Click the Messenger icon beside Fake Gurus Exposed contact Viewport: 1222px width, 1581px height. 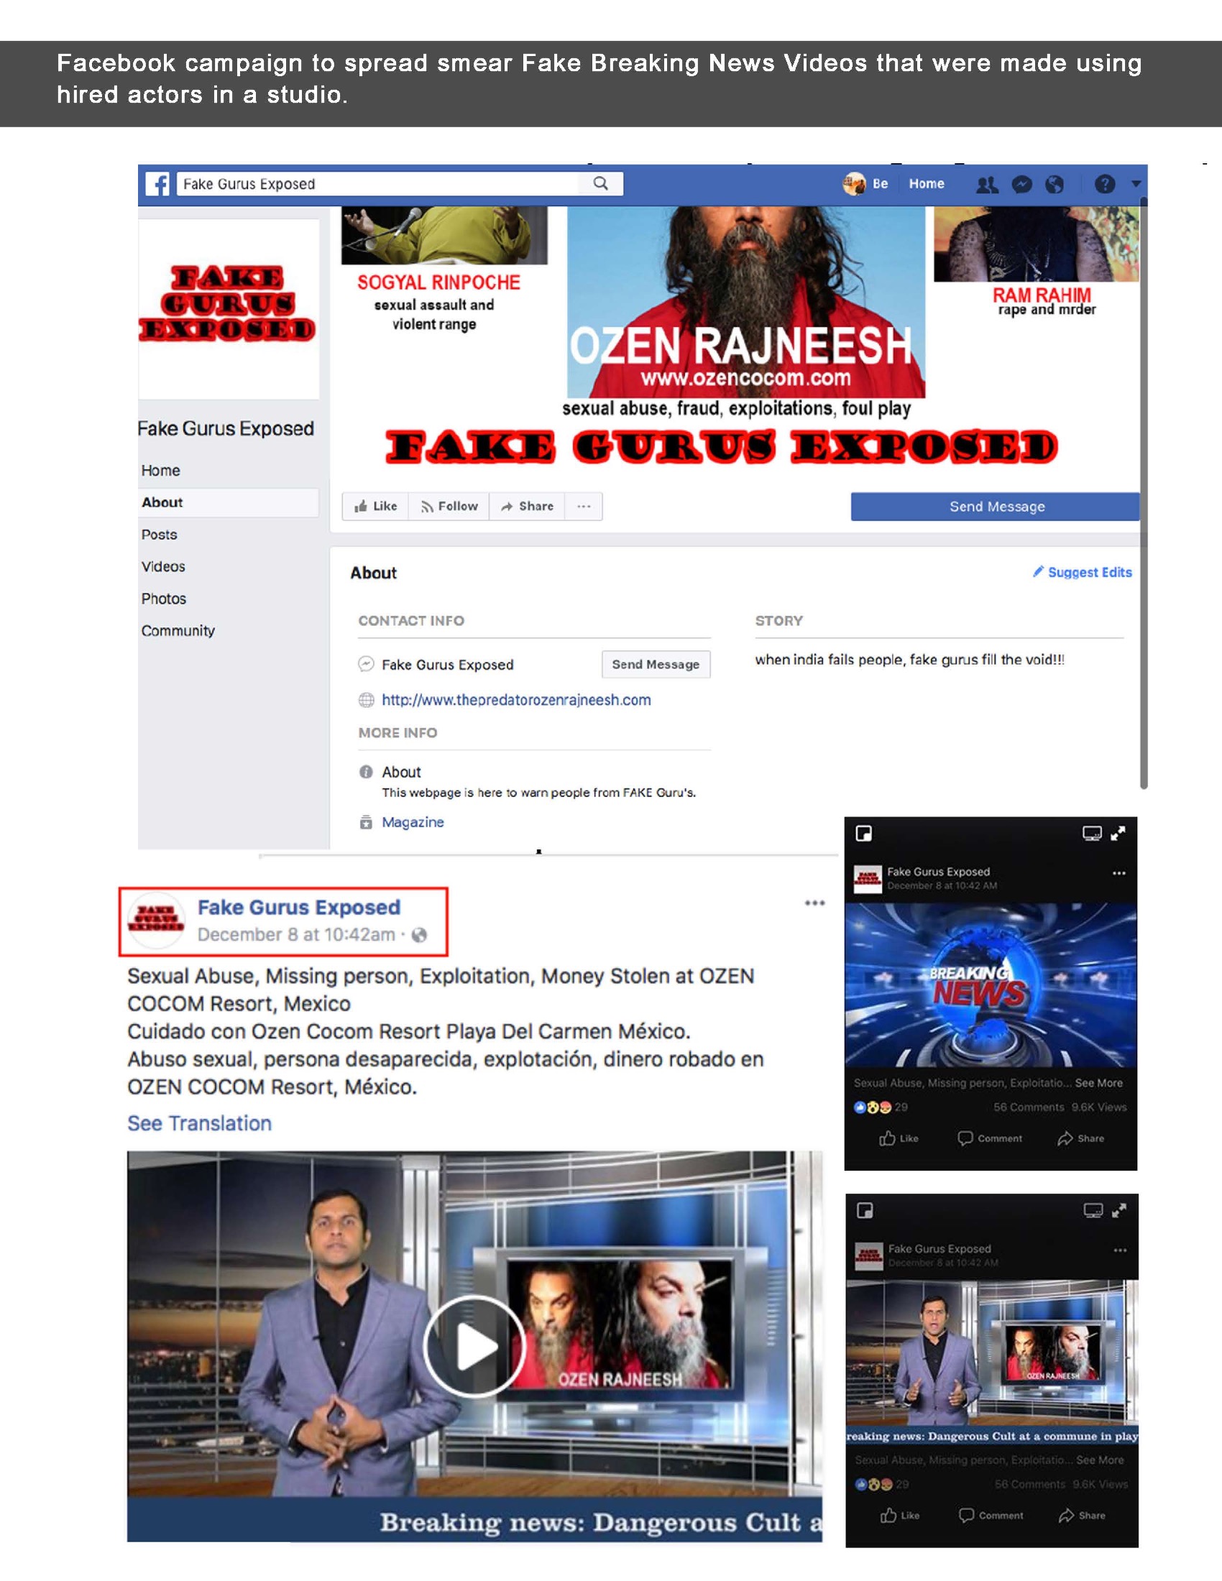(367, 664)
